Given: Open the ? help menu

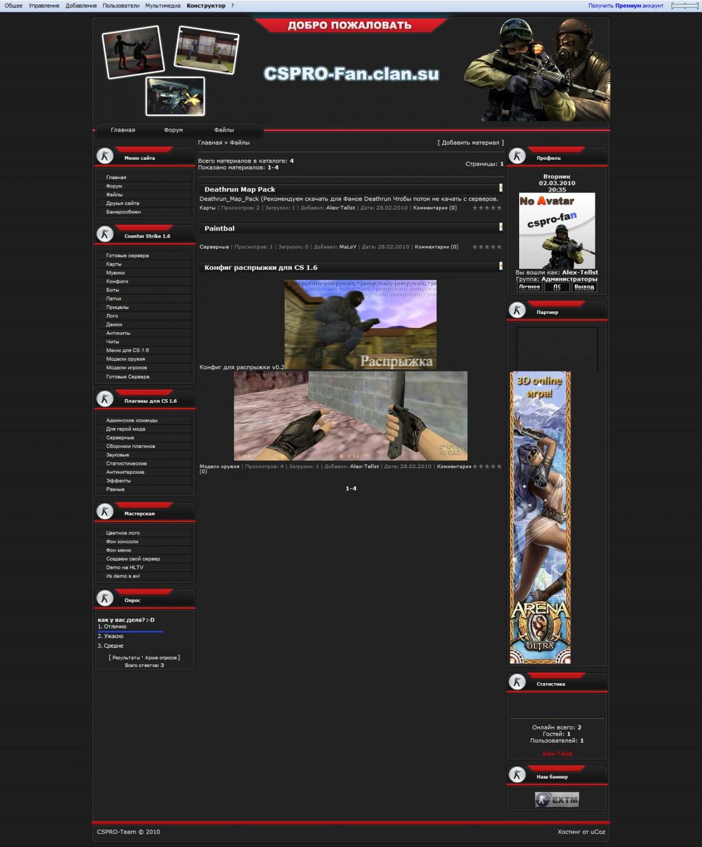Looking at the screenshot, I should tap(232, 6).
